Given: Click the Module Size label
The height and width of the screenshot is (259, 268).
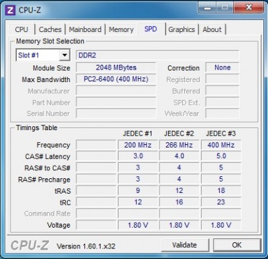Looking at the screenshot, I should [x=52, y=68].
